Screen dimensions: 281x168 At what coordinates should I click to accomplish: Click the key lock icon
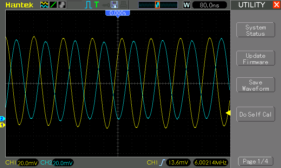click(105, 5)
